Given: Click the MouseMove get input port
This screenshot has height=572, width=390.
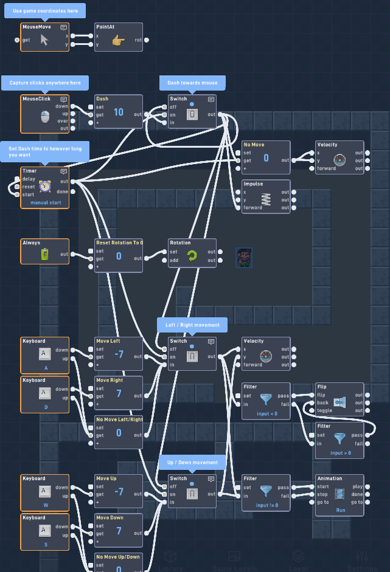Looking at the screenshot, I should click(x=17, y=40).
